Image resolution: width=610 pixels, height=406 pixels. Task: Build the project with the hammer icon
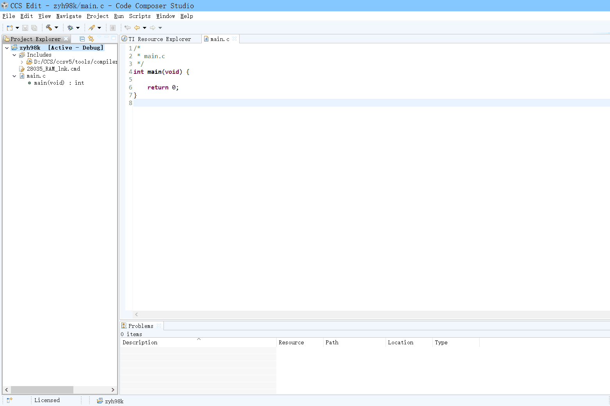(49, 28)
